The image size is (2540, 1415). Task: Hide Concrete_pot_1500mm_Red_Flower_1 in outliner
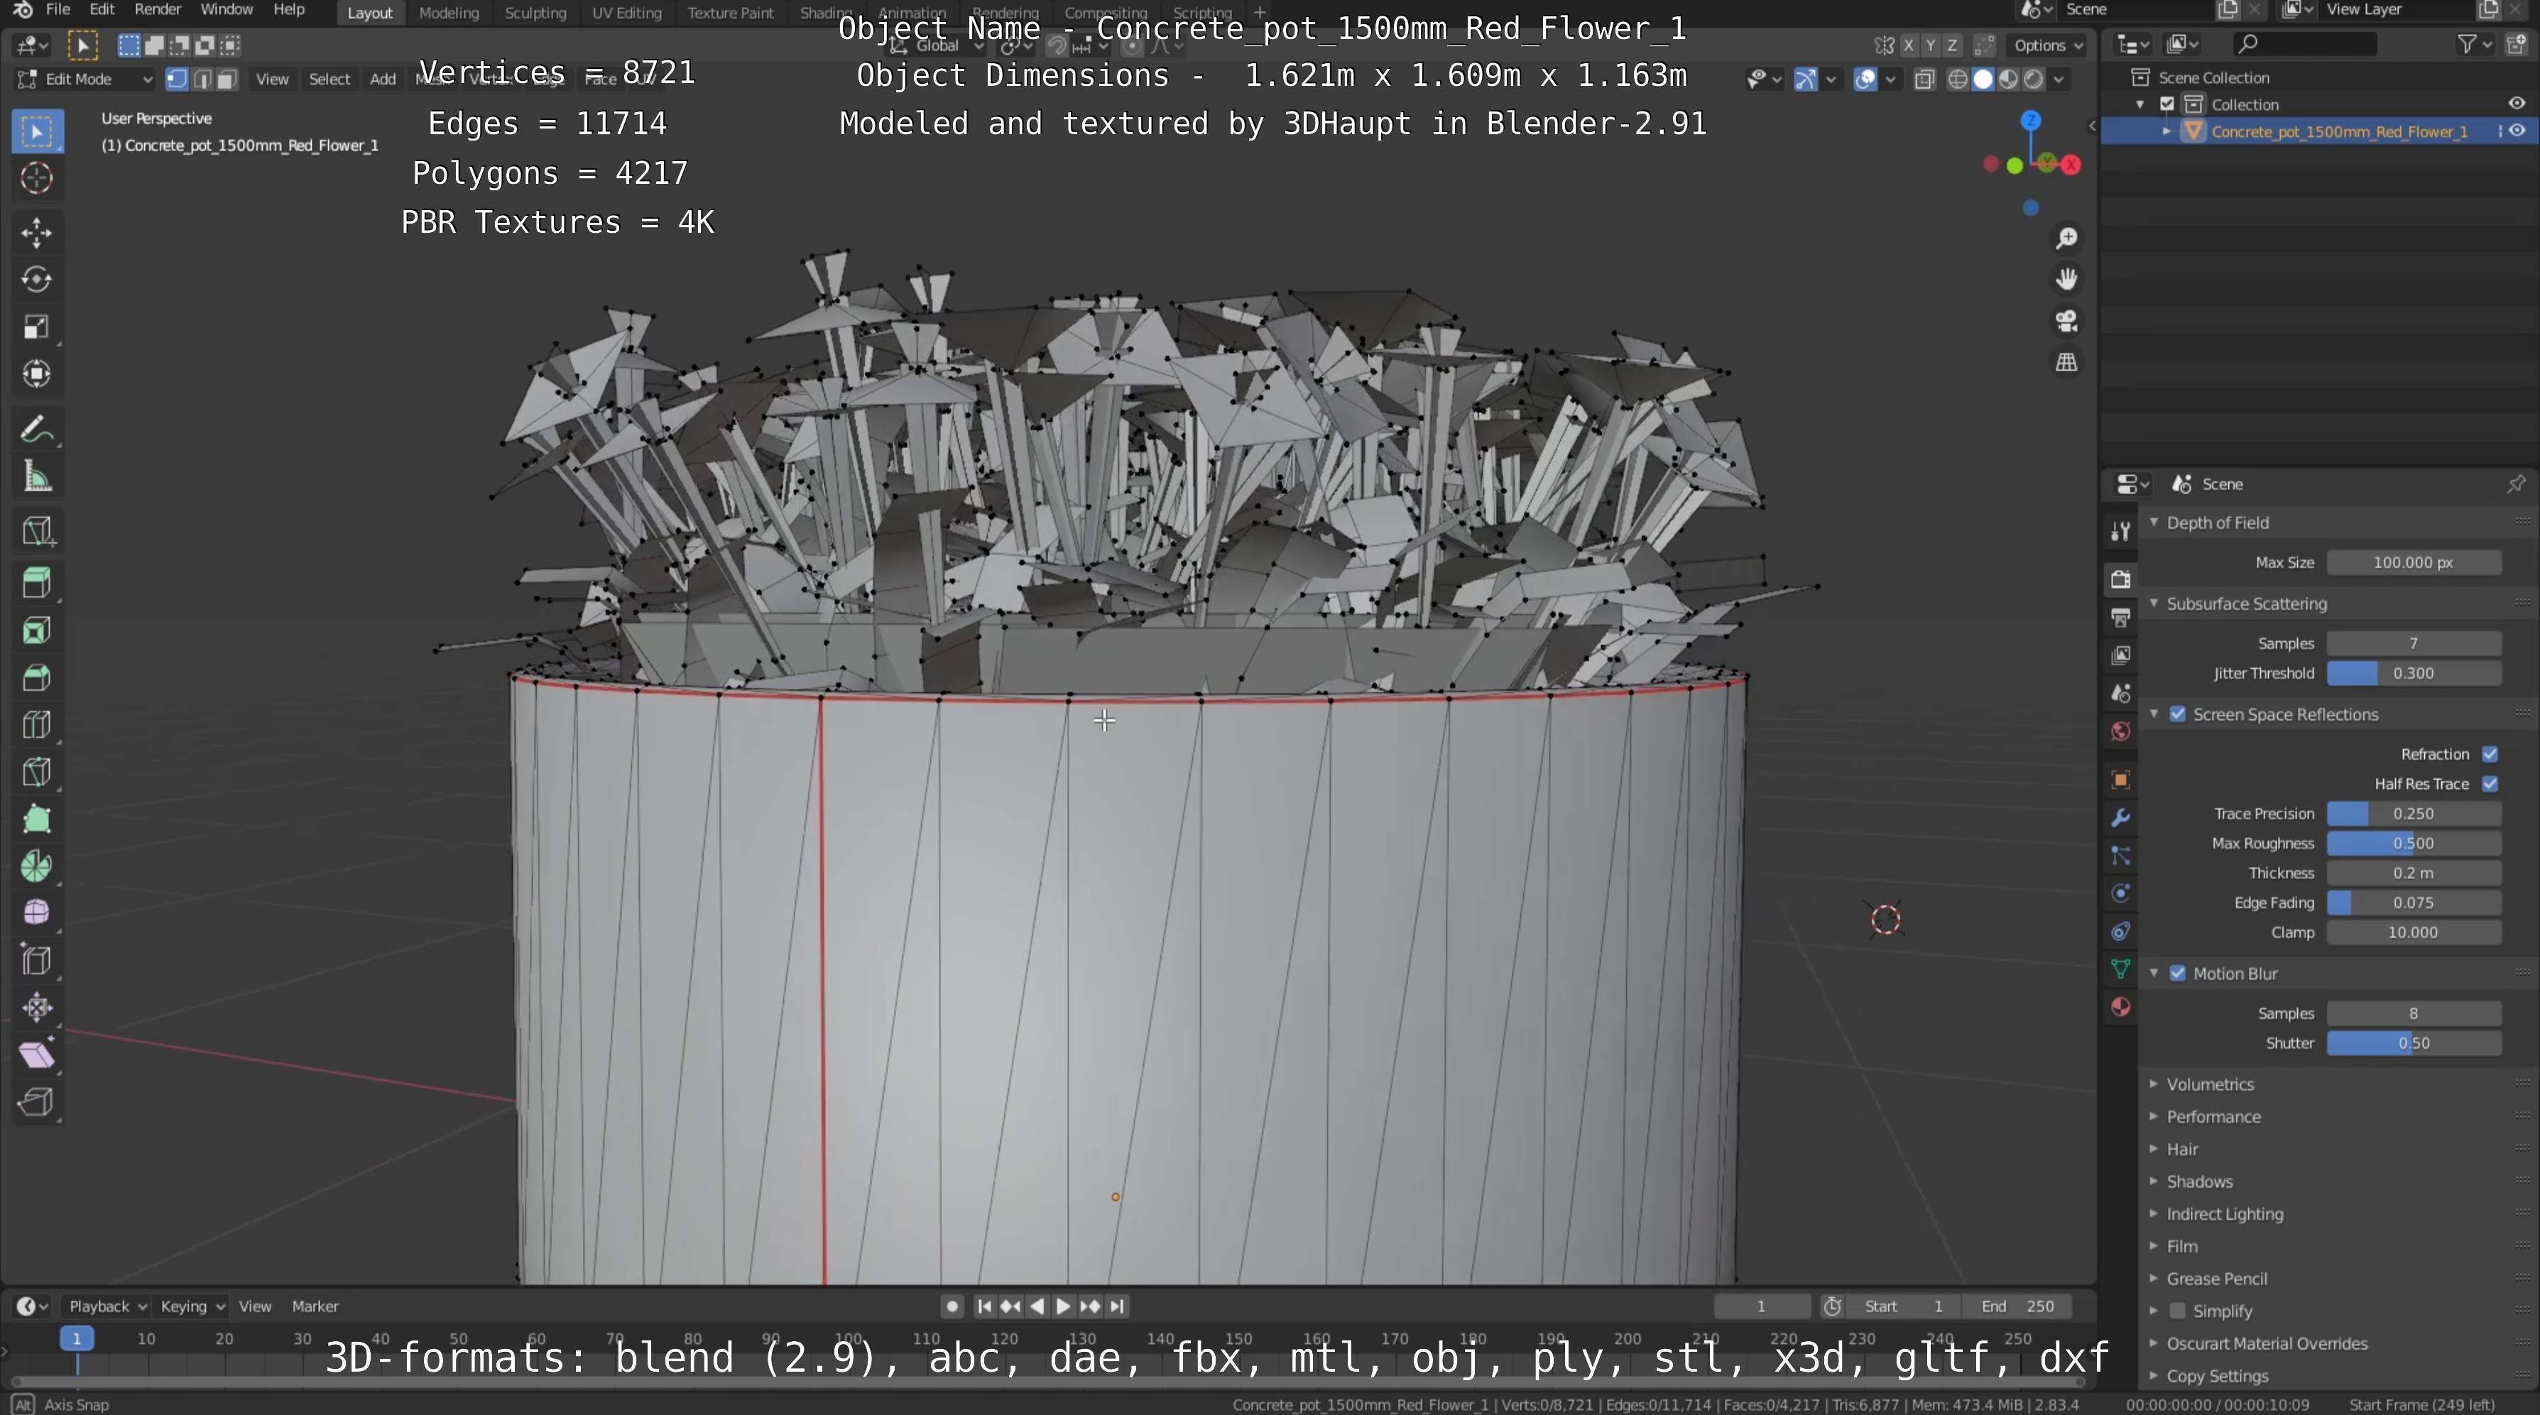point(2517,131)
